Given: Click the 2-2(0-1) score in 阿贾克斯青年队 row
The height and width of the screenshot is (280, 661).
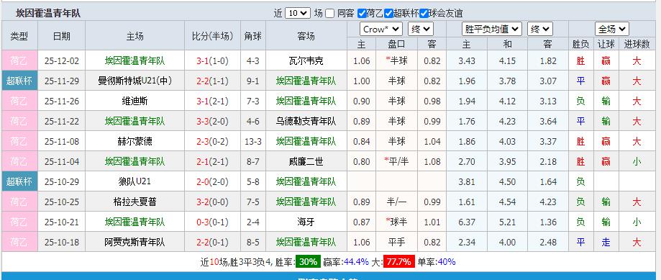Looking at the screenshot, I should tap(212, 243).
